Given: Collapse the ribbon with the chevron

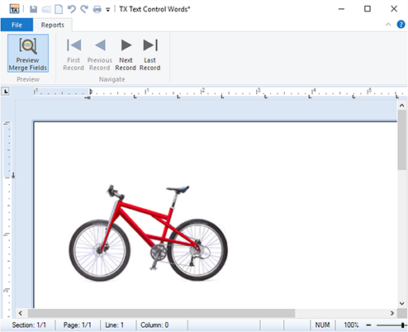Looking at the screenshot, I should coord(388,25).
